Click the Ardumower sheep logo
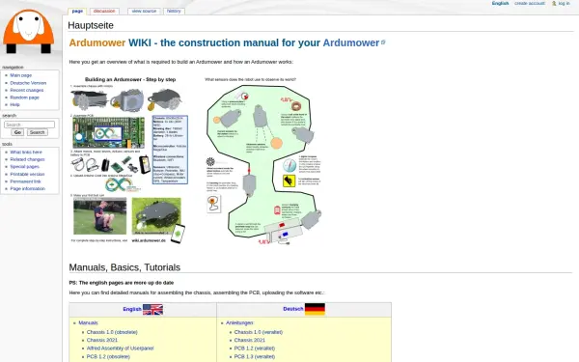The width and height of the screenshot is (579, 362). (28, 32)
